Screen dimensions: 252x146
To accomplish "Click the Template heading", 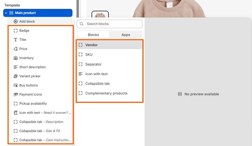I will pos(12,5).
